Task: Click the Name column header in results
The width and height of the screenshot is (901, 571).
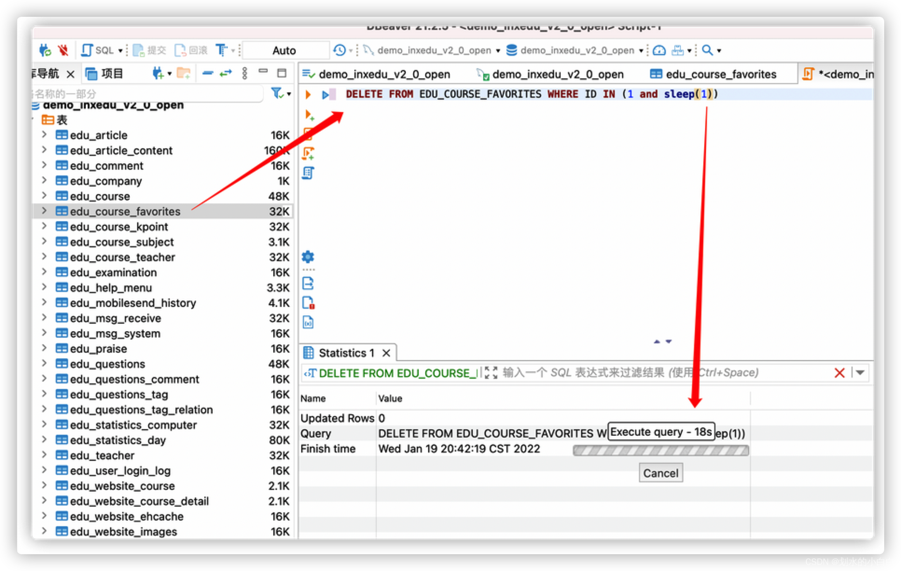Action: pos(313,398)
